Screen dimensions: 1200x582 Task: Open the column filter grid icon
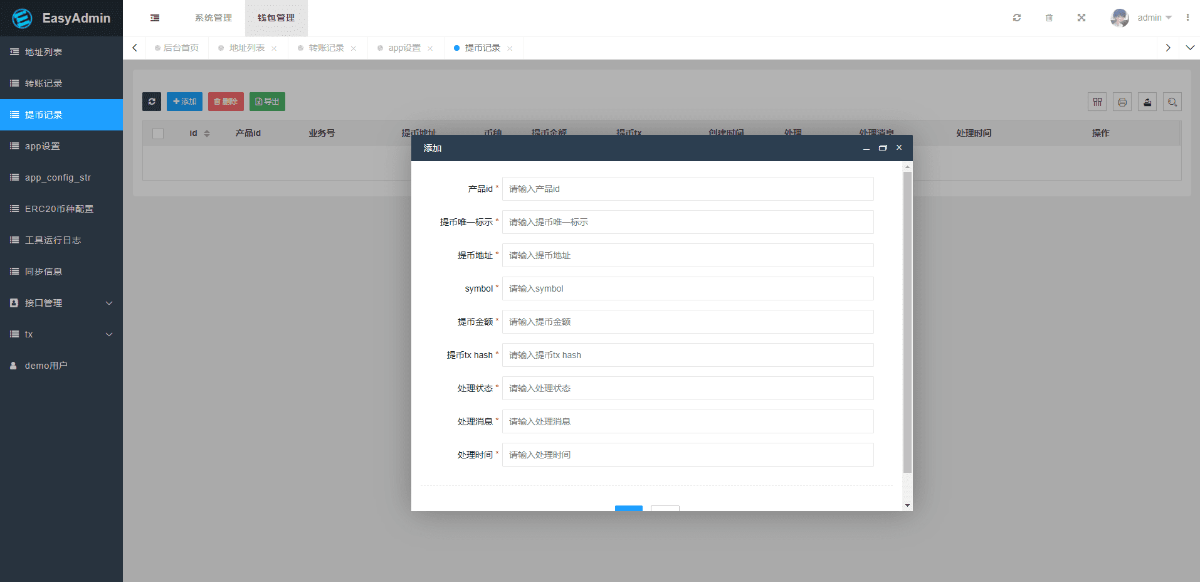click(1097, 102)
